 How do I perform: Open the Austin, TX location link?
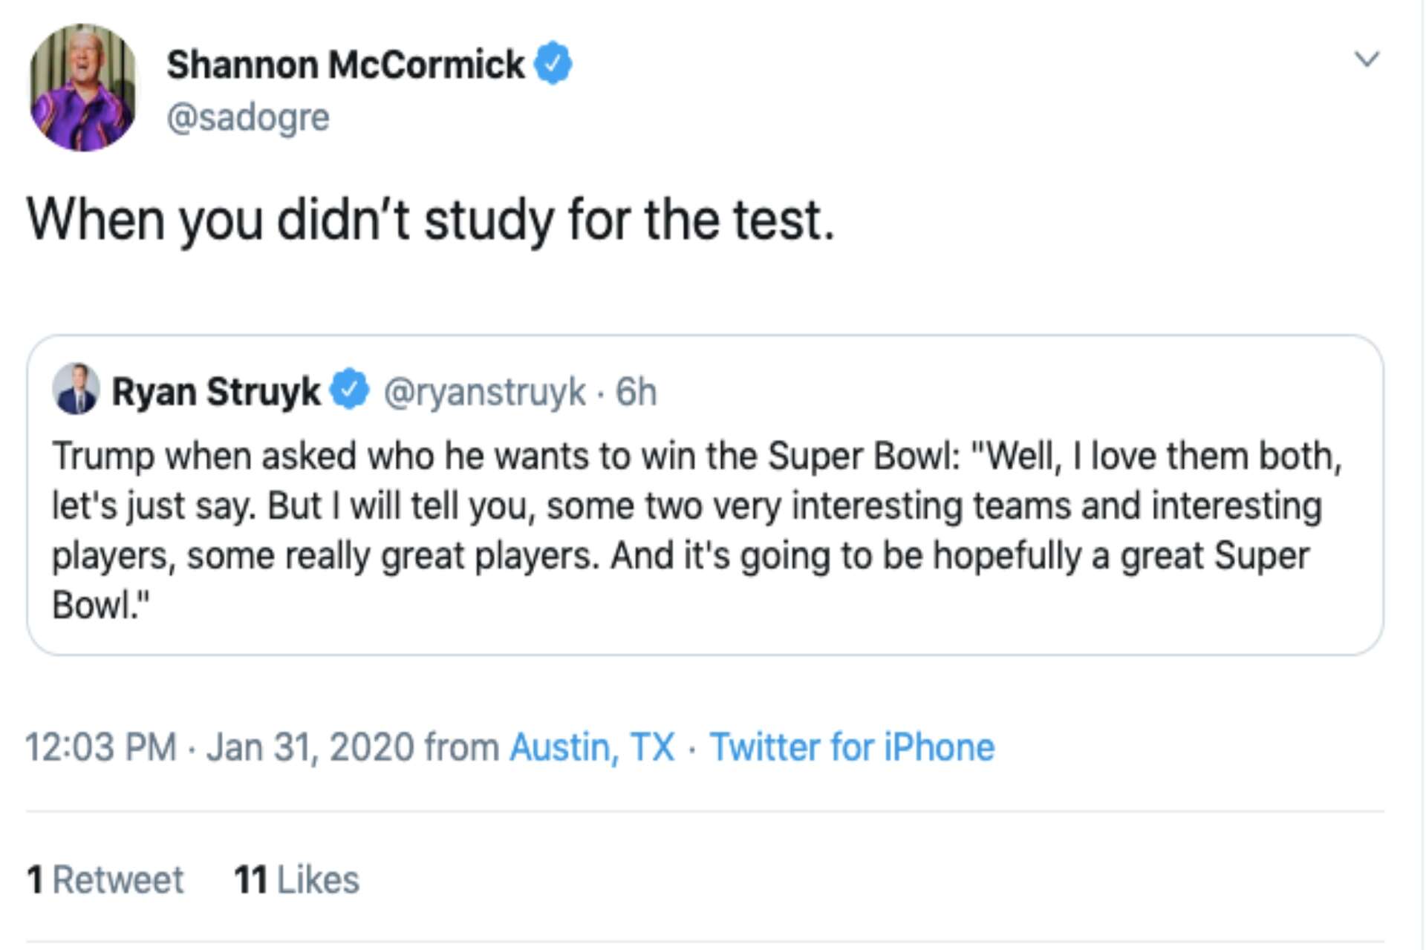click(592, 747)
